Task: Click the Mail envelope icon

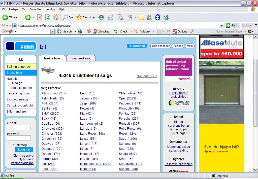Action: [111, 17]
